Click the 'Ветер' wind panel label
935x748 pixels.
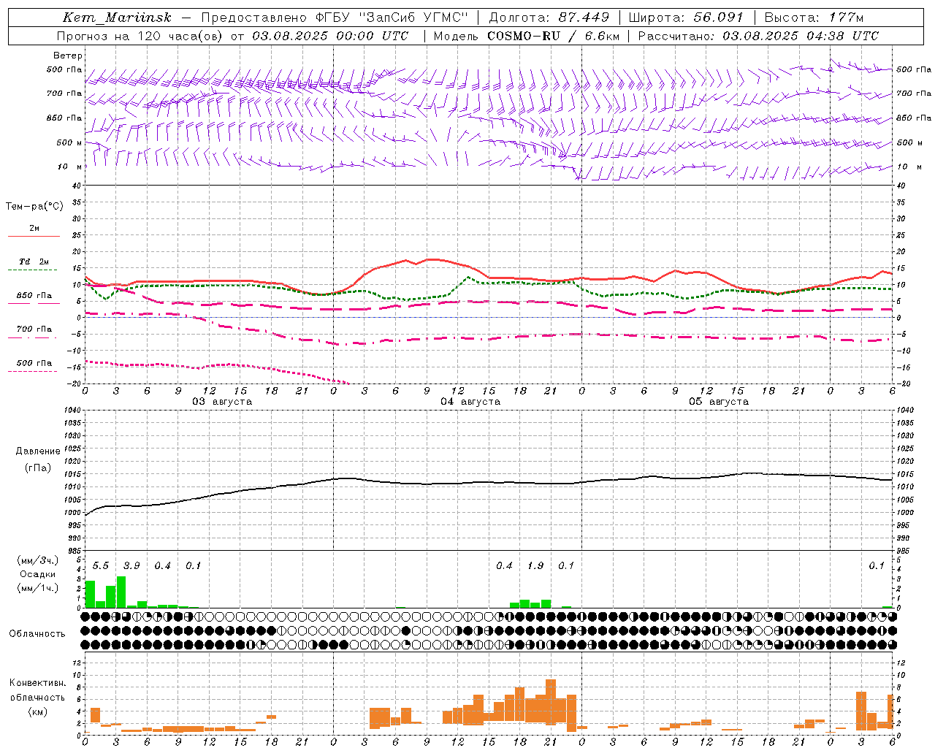[x=68, y=56]
